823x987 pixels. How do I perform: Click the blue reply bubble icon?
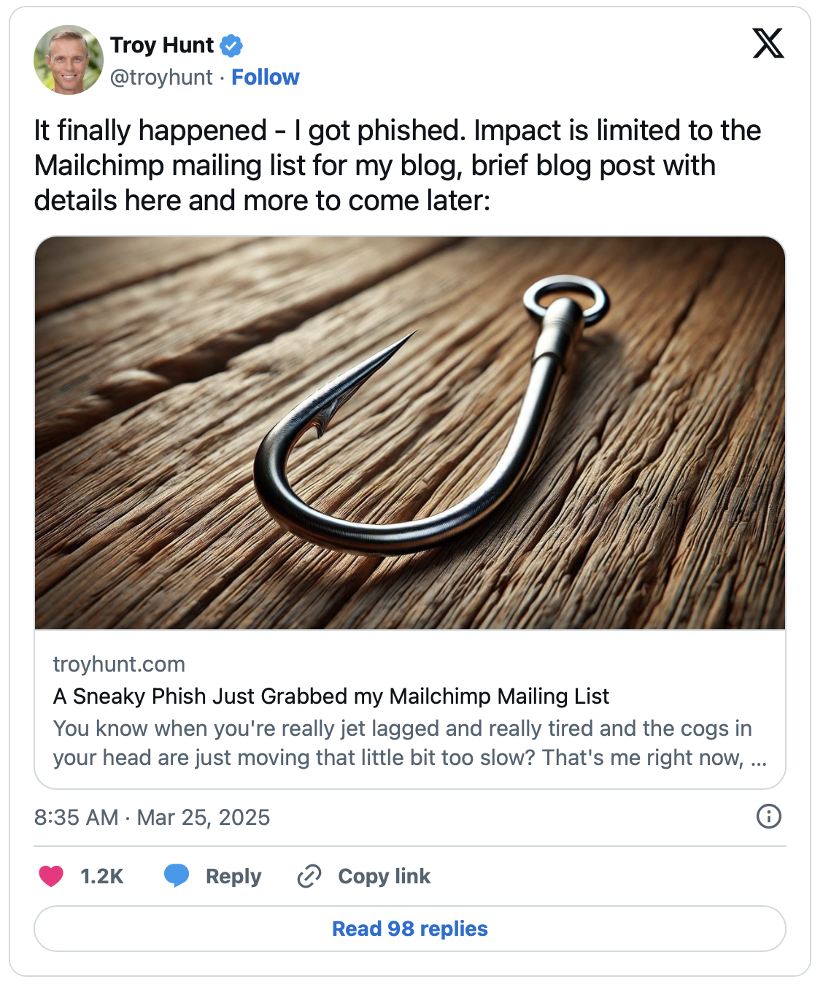point(177,875)
